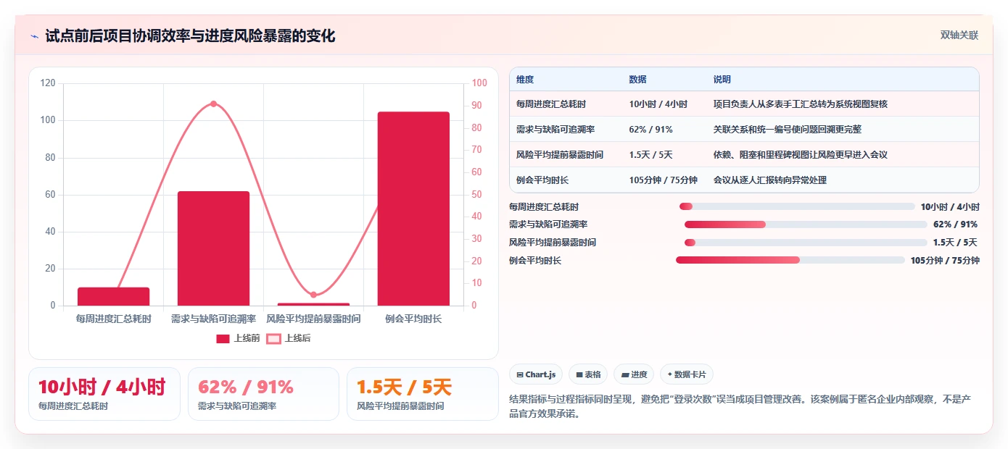The image size is (1008, 449).
Task: Select table cell 每周进度汇总耗时
Action: pyautogui.click(x=551, y=104)
